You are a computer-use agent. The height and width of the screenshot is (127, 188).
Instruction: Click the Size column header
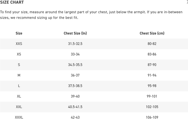19,33
